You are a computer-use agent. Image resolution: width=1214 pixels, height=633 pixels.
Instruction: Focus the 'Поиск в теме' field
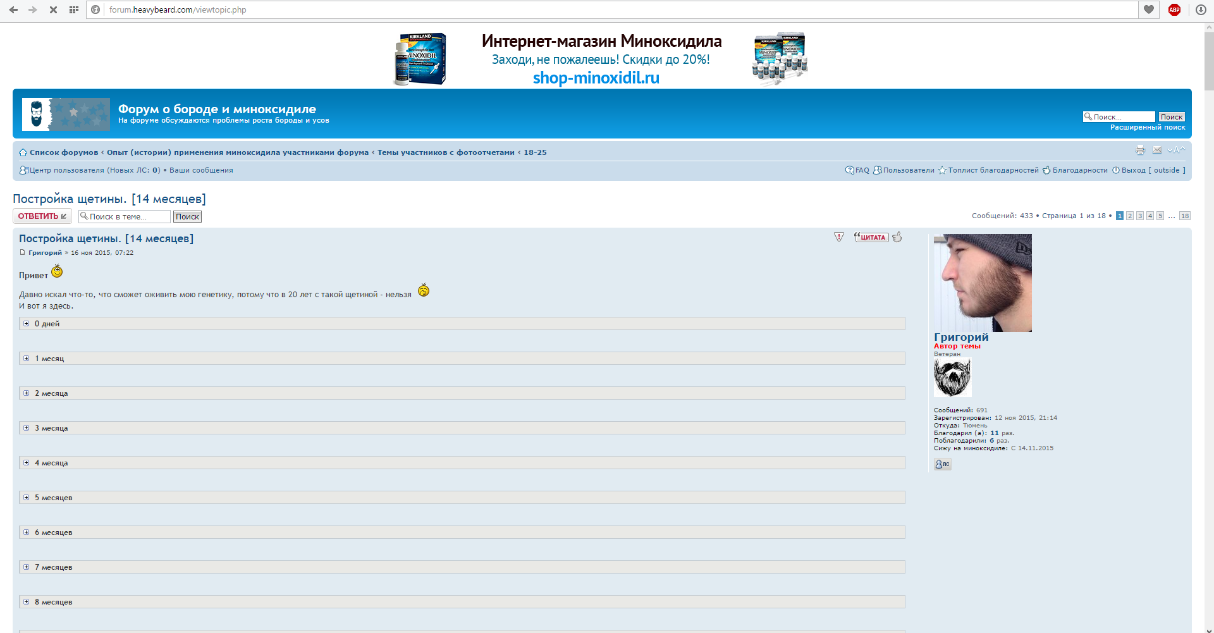(125, 216)
